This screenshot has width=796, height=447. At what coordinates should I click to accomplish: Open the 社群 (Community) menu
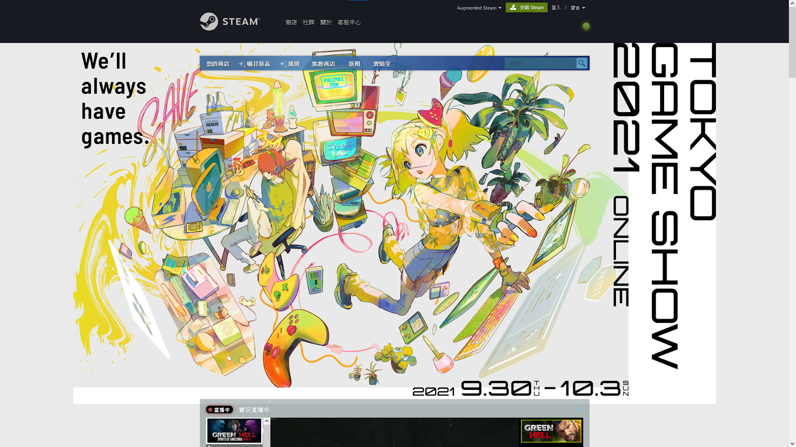(x=308, y=22)
